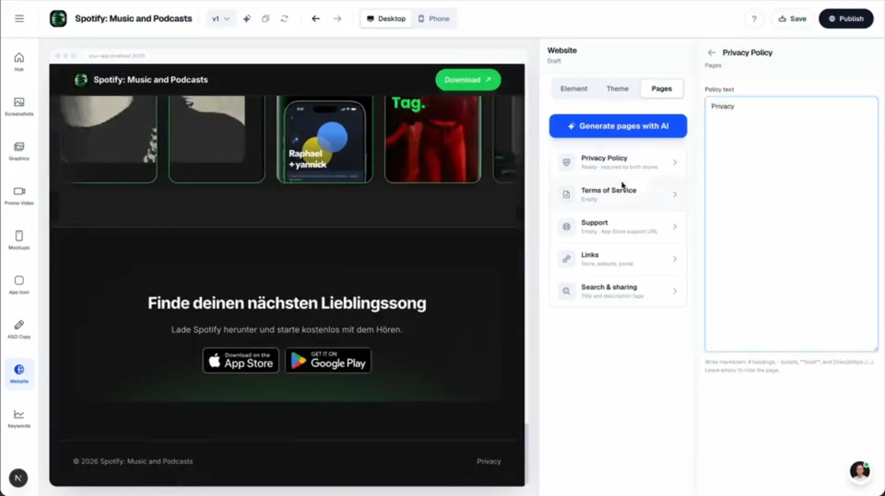Select the Theme tab

(x=618, y=89)
